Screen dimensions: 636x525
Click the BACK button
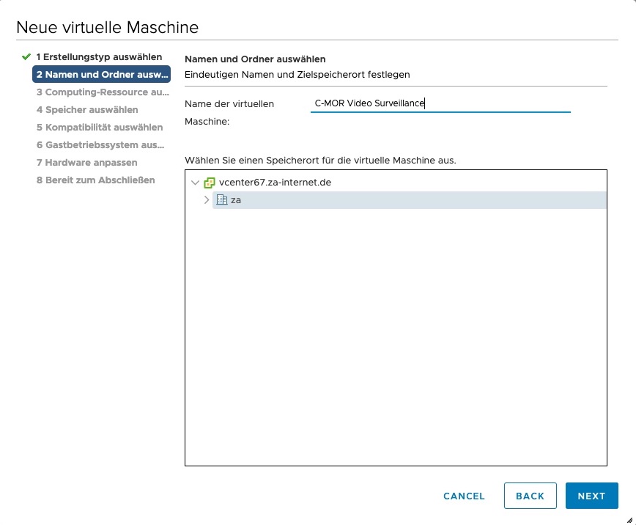tap(530, 496)
